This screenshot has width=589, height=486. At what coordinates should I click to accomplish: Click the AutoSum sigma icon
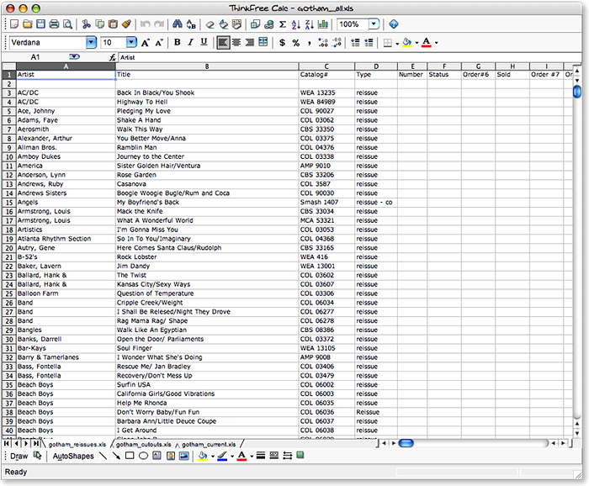(x=283, y=24)
